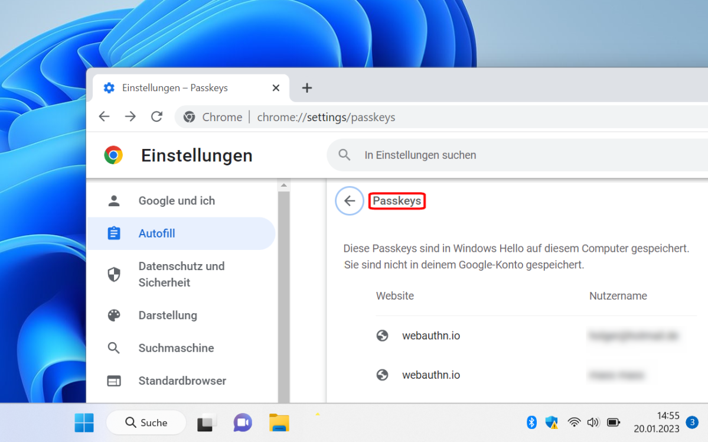Open the Chat app on the taskbar

[x=243, y=422]
